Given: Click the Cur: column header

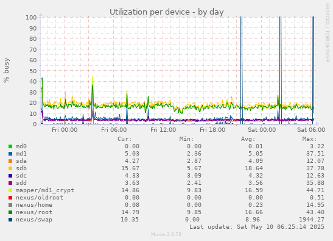Looking at the screenshot, I should coord(125,139).
